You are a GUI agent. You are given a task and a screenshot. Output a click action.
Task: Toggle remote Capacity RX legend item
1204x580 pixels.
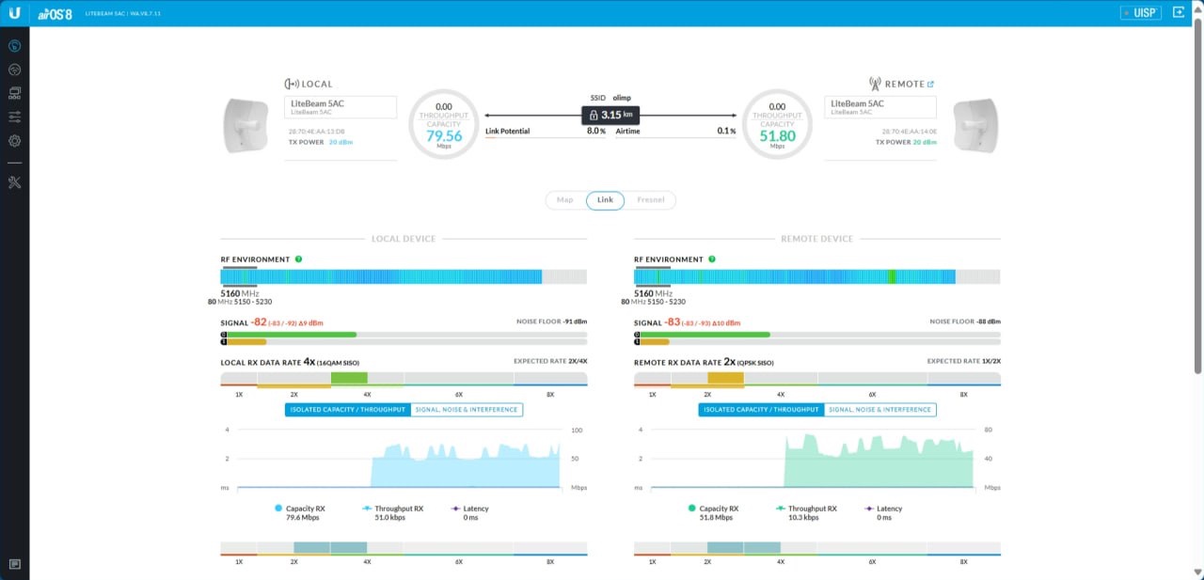(713, 512)
